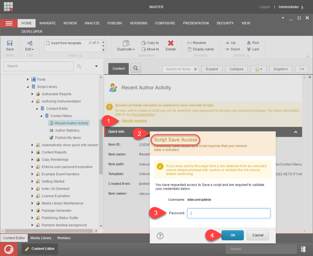Open the English language dropdown
Screen dimensions: 313x256
pos(281,69)
